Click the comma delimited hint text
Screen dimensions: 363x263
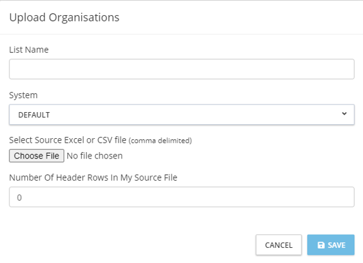pyautogui.click(x=160, y=141)
